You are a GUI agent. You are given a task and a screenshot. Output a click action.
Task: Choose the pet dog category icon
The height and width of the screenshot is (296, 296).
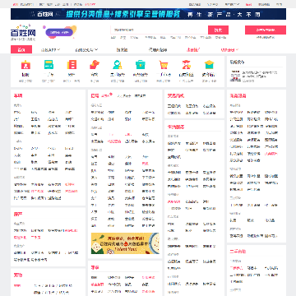pos(95,65)
